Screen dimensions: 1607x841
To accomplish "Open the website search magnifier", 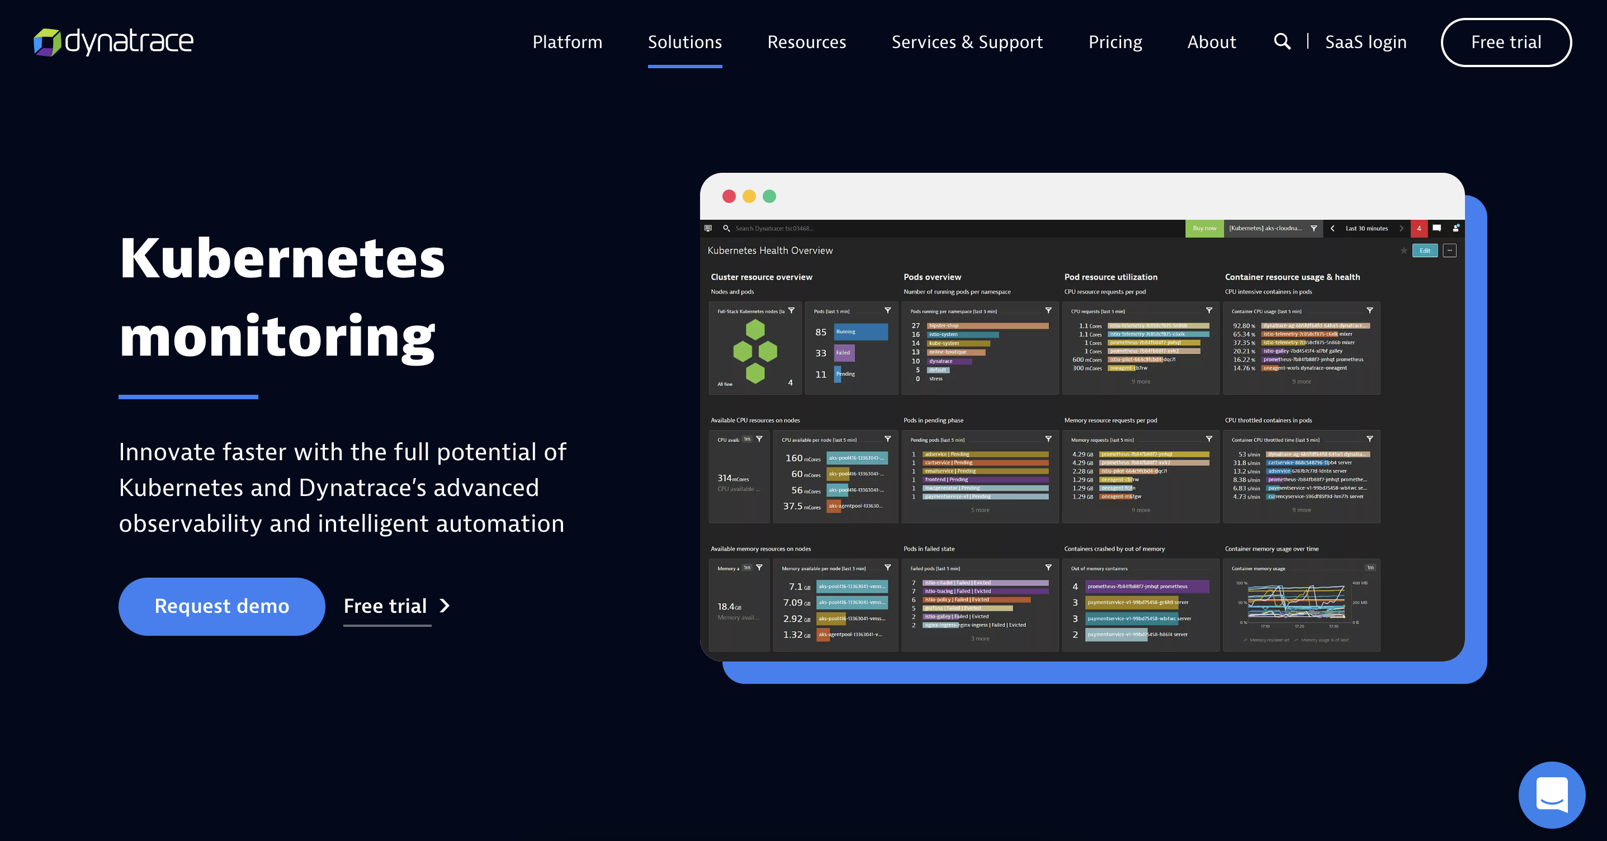I will pyautogui.click(x=1282, y=42).
